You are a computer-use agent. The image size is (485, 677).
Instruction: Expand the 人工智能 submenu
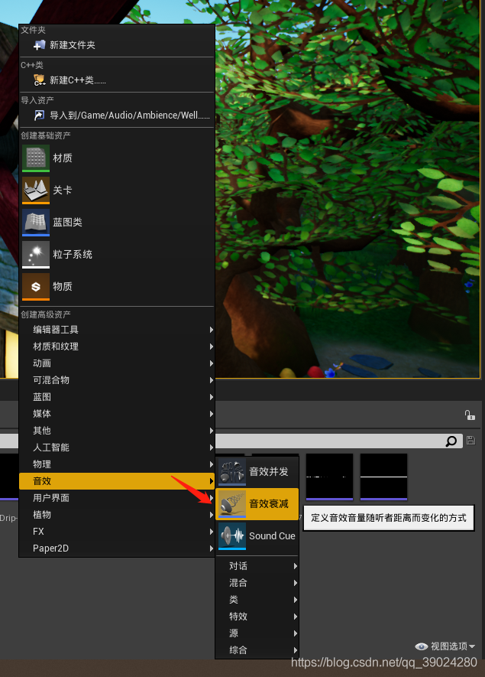(116, 448)
